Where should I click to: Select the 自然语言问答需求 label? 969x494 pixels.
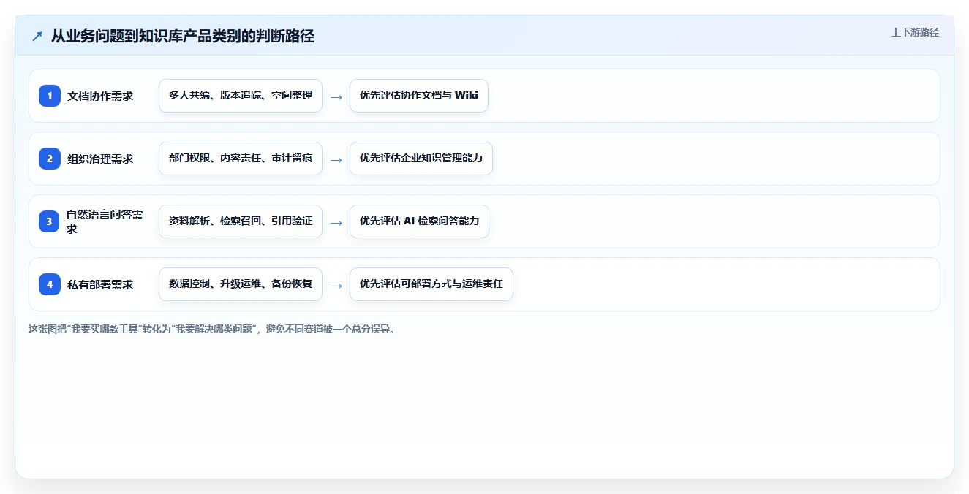[105, 221]
